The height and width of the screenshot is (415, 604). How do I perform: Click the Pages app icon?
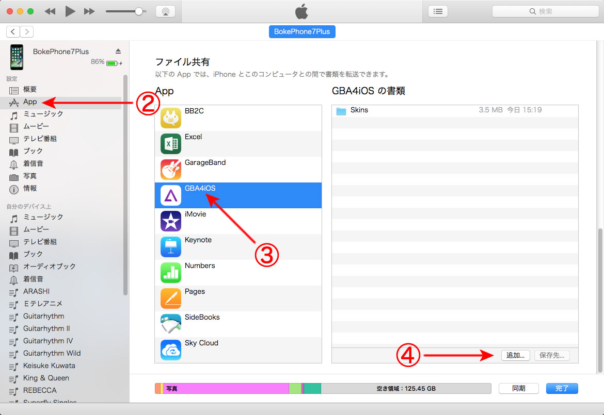point(171,298)
